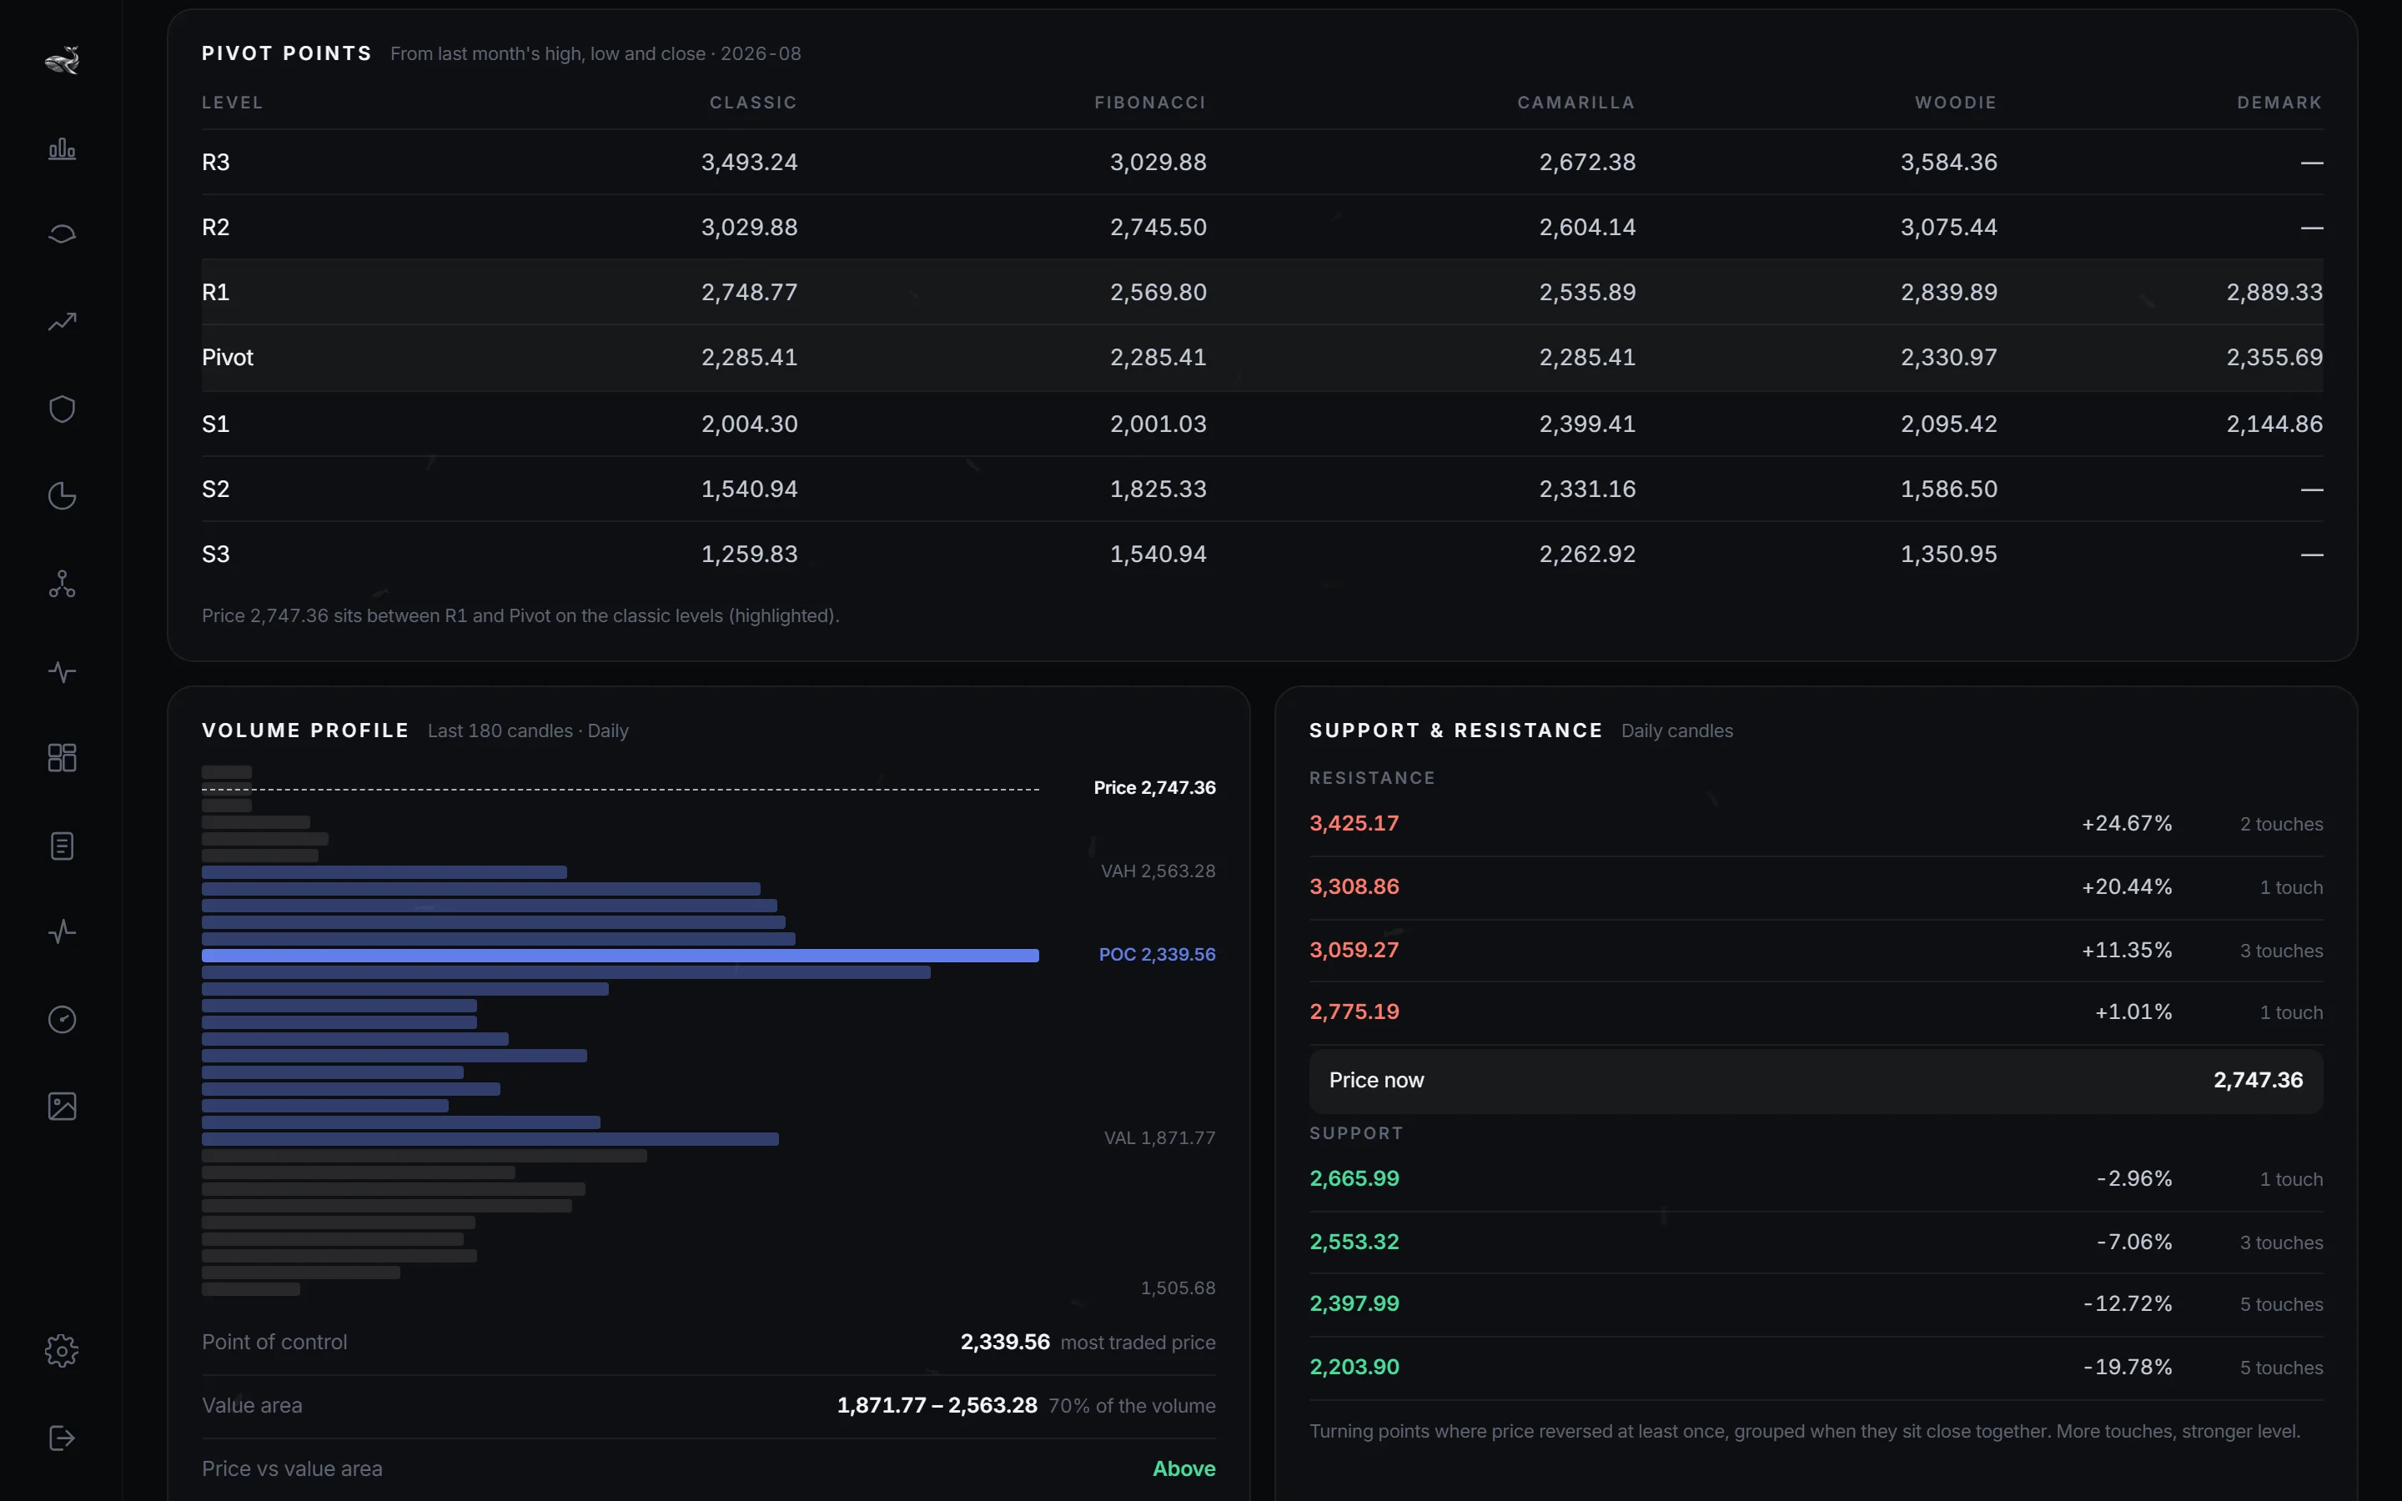The height and width of the screenshot is (1501, 2402).
Task: Open the network nodes sidebar icon
Action: (x=62, y=584)
